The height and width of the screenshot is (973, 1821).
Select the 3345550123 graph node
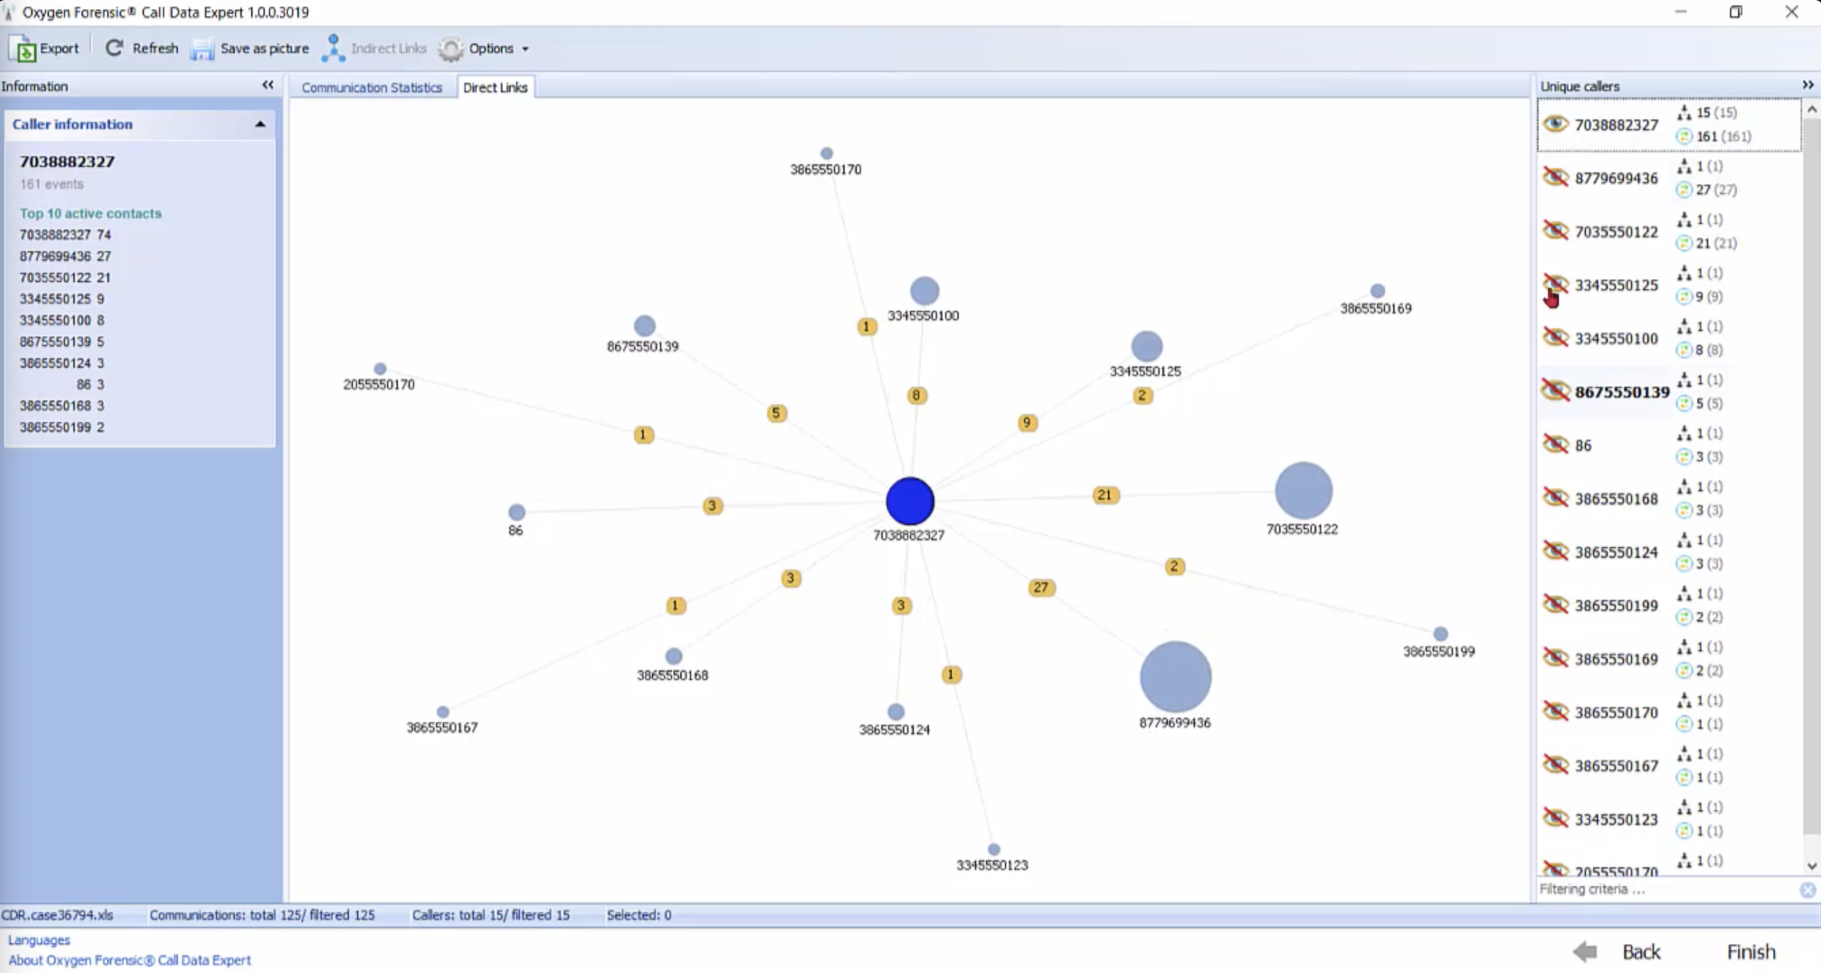[x=994, y=849]
